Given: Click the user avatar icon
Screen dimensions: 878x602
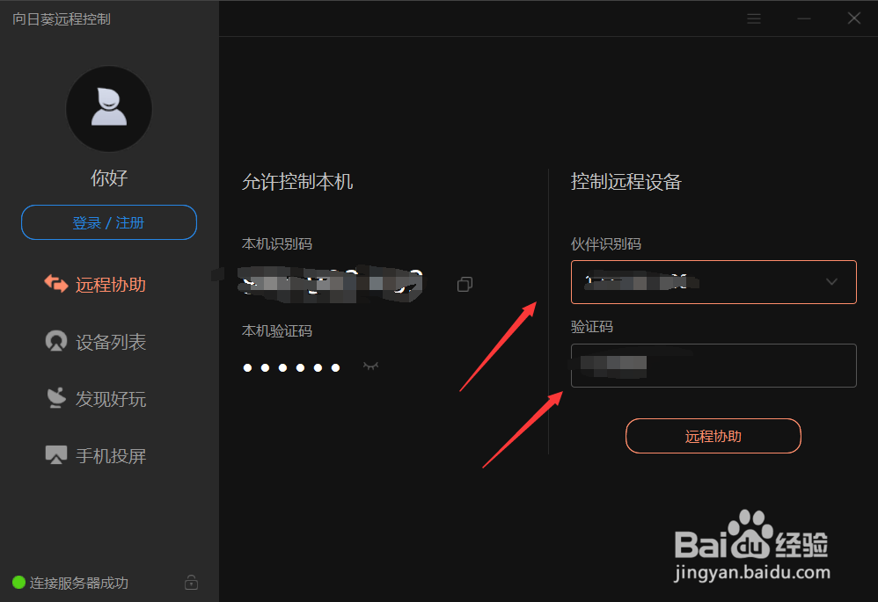Looking at the screenshot, I should [108, 109].
